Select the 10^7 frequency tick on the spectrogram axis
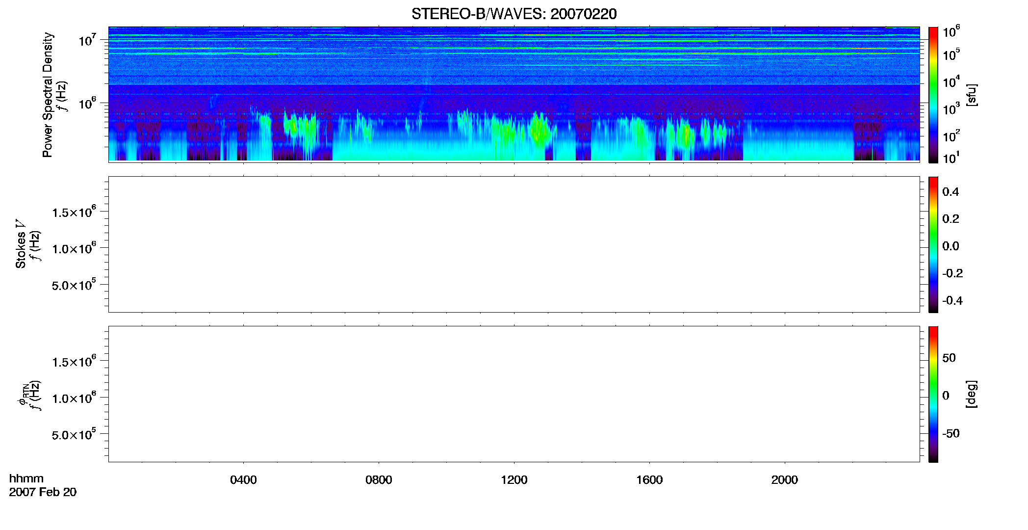Image resolution: width=1028 pixels, height=530 pixels. coord(87,40)
